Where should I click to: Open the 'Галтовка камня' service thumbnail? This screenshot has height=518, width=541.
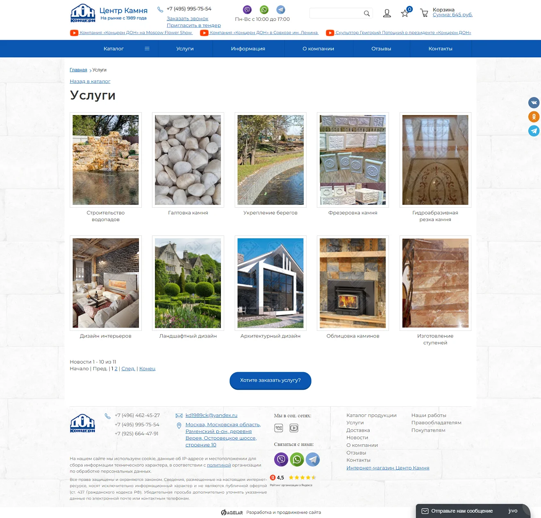tap(188, 160)
